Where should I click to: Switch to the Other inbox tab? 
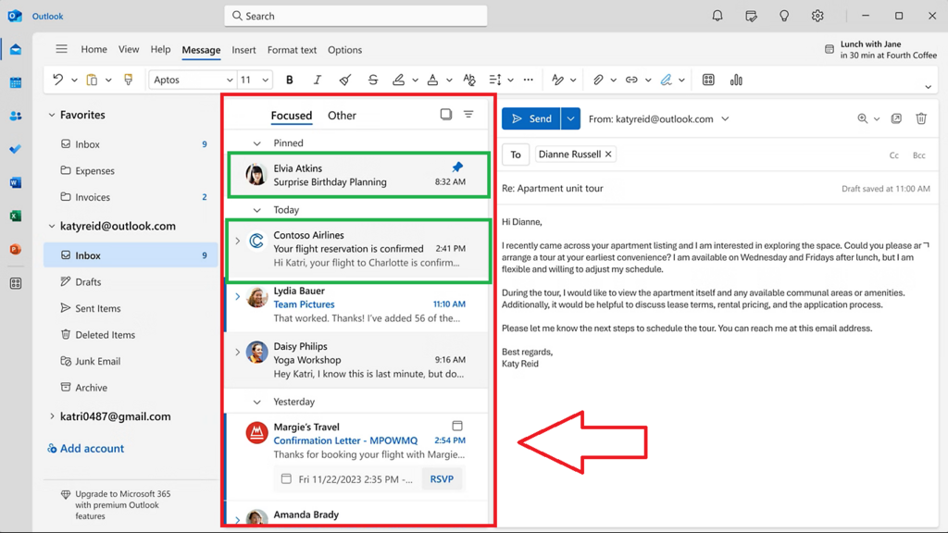[342, 116]
